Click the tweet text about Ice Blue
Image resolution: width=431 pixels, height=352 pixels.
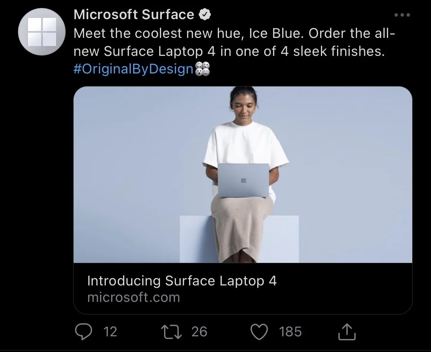234,42
